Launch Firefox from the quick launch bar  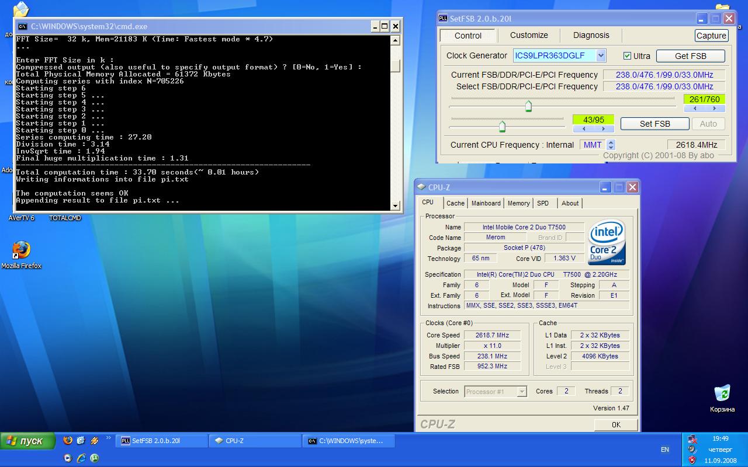click(68, 441)
